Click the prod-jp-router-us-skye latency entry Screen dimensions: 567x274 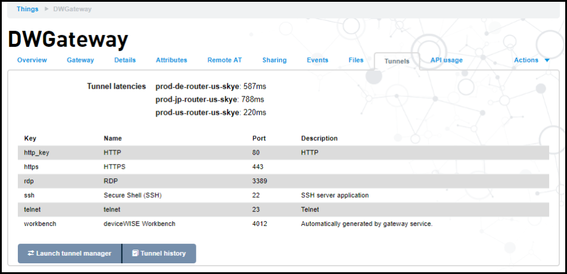[x=210, y=99]
